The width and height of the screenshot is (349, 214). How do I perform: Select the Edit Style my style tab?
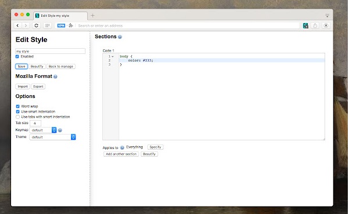coord(60,16)
